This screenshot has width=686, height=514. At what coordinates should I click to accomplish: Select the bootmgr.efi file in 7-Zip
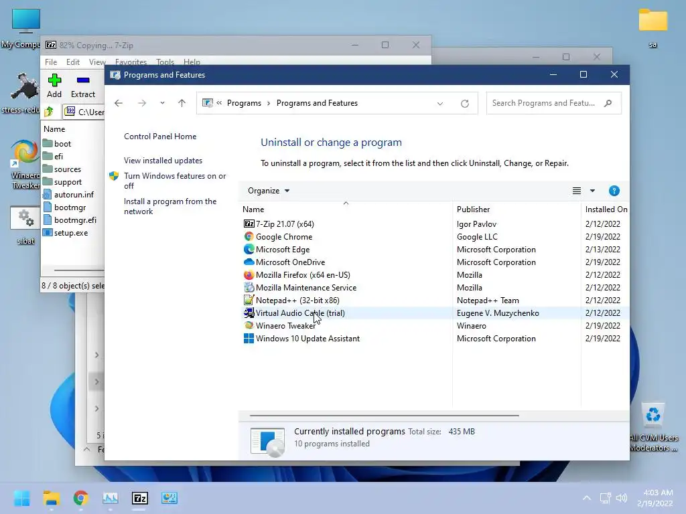[x=70, y=220]
